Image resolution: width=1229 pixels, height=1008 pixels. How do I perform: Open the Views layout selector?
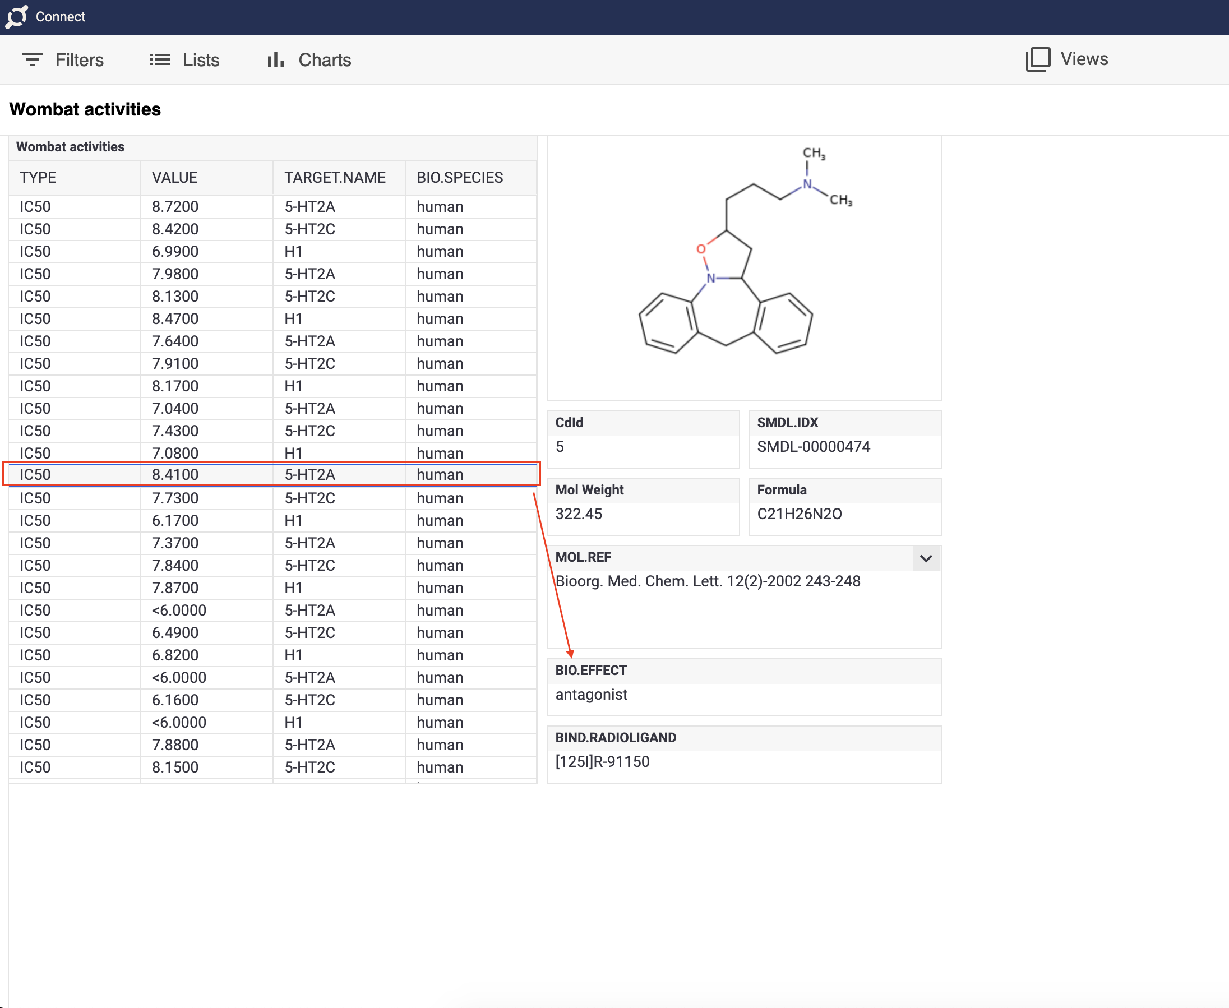1067,59
